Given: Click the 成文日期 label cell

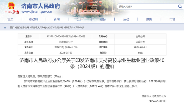Looking at the screenshot, I should pos(103,47).
